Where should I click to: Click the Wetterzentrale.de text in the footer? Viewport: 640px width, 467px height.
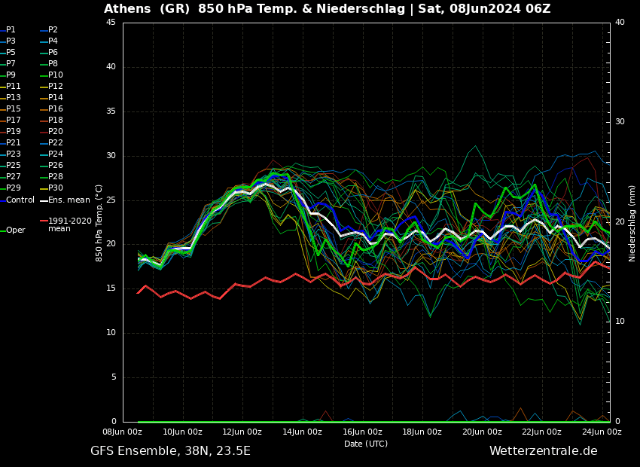pos(543,451)
